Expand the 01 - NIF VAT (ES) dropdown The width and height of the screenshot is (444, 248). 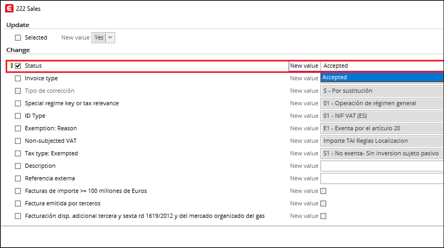coord(381,116)
